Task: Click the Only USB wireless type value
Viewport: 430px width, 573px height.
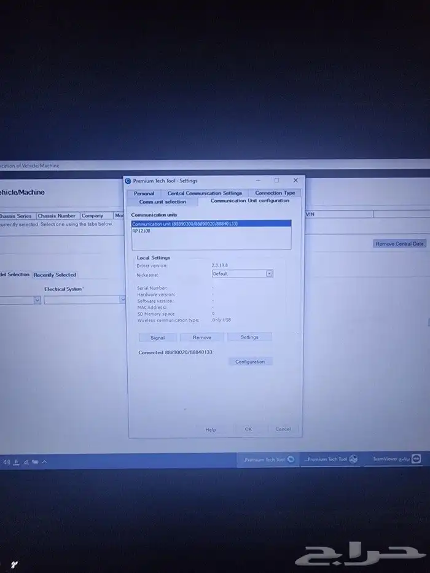Action: pyautogui.click(x=222, y=320)
